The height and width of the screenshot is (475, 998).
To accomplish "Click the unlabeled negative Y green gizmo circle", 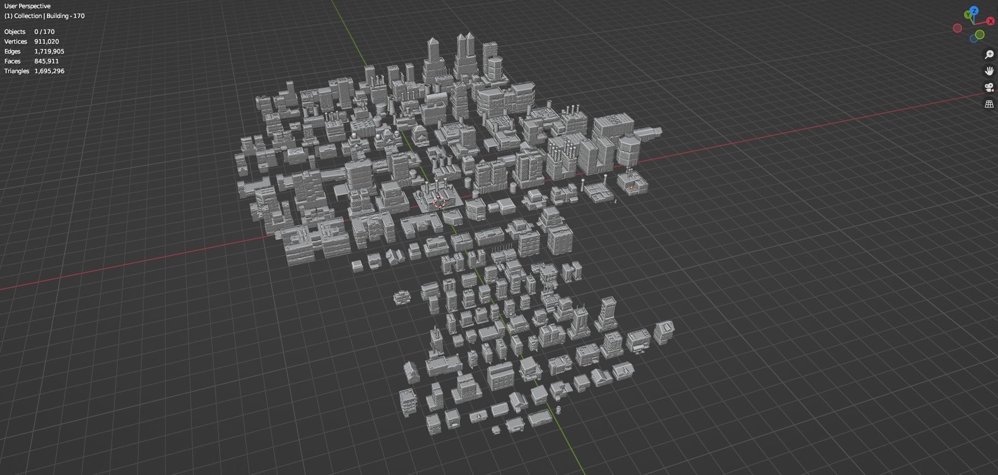I will coord(979,34).
